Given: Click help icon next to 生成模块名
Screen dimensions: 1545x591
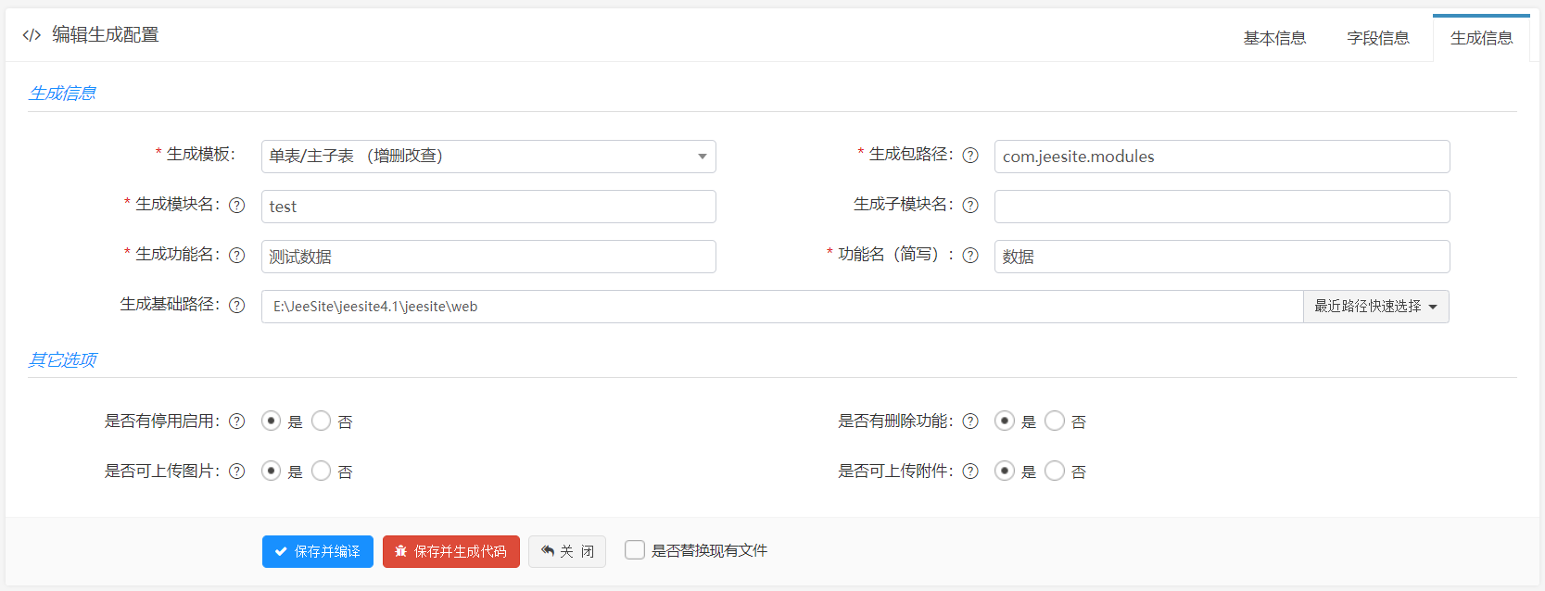Looking at the screenshot, I should point(237,206).
